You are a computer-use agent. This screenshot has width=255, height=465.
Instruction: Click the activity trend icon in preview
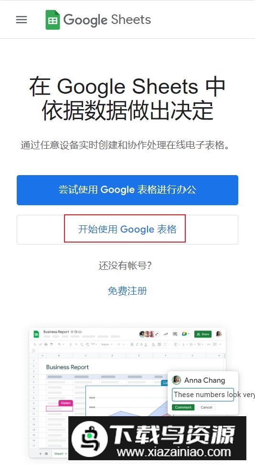[166, 334]
